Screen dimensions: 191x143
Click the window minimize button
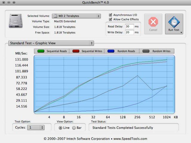tap(9, 3)
